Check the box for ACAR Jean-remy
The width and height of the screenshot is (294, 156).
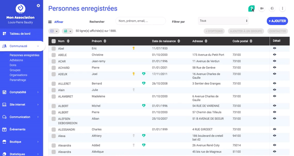coord(54,61)
